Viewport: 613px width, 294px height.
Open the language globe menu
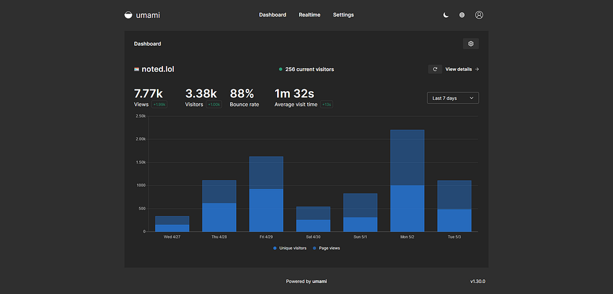(462, 15)
